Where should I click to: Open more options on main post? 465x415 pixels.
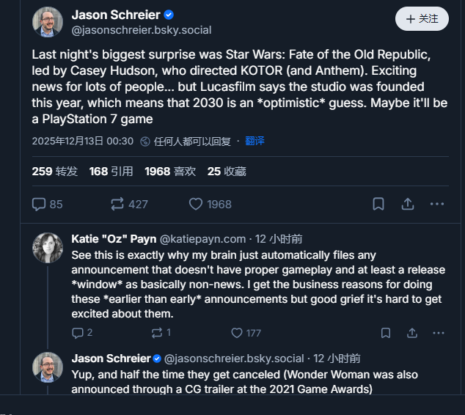437,205
